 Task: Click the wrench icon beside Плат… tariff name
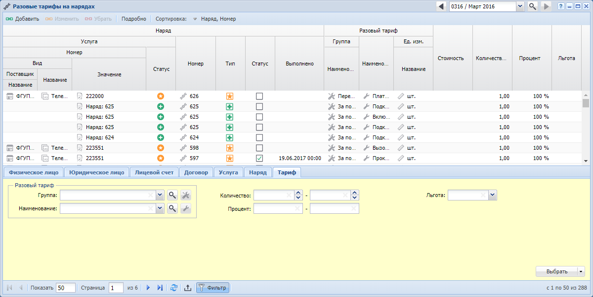366,96
